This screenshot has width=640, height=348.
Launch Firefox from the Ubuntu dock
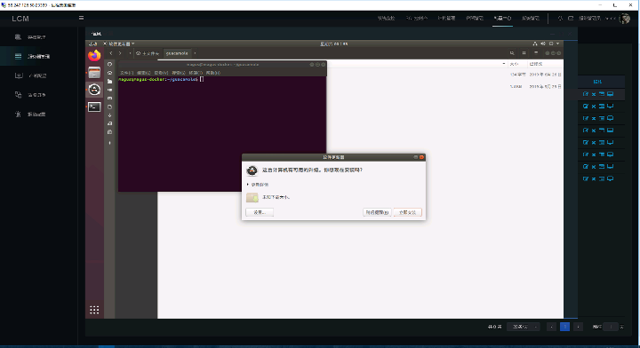coord(94,55)
